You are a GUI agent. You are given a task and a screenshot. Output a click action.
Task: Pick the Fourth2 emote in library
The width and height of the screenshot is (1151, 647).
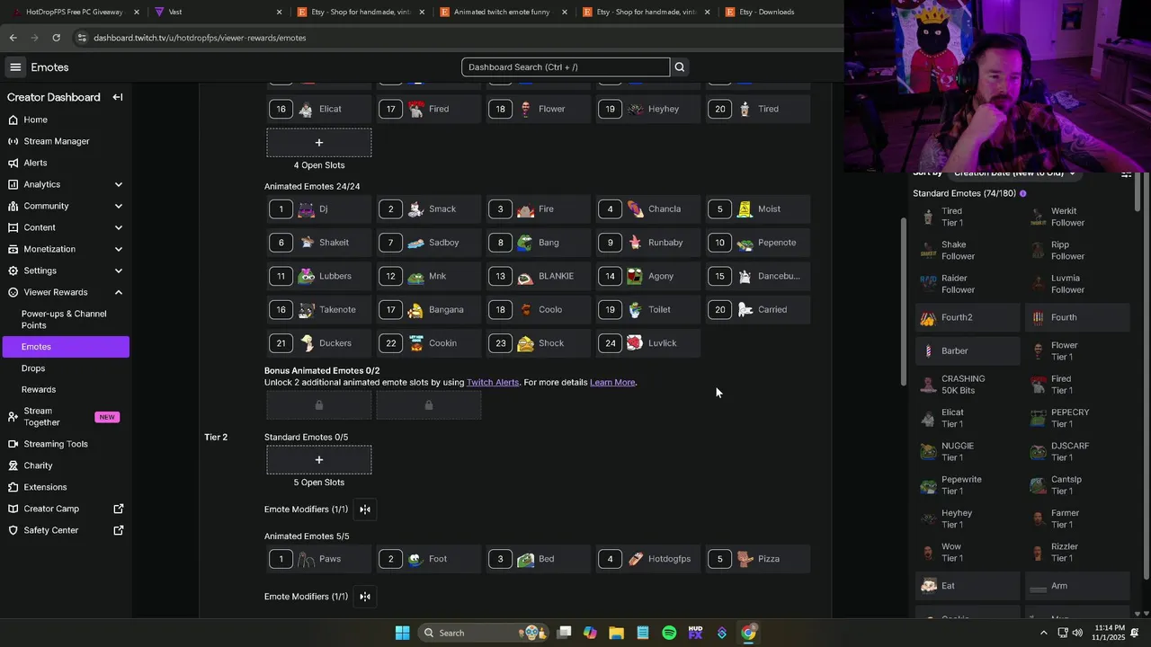click(968, 317)
